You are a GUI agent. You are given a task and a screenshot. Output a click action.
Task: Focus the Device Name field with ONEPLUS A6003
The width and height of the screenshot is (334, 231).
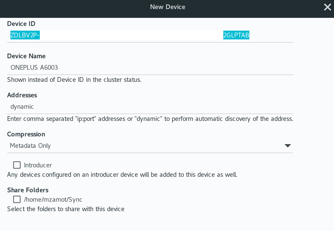pyautogui.click(x=150, y=68)
